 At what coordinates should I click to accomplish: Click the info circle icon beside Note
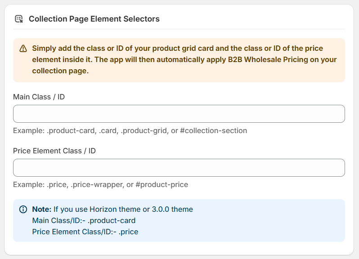[x=23, y=210]
